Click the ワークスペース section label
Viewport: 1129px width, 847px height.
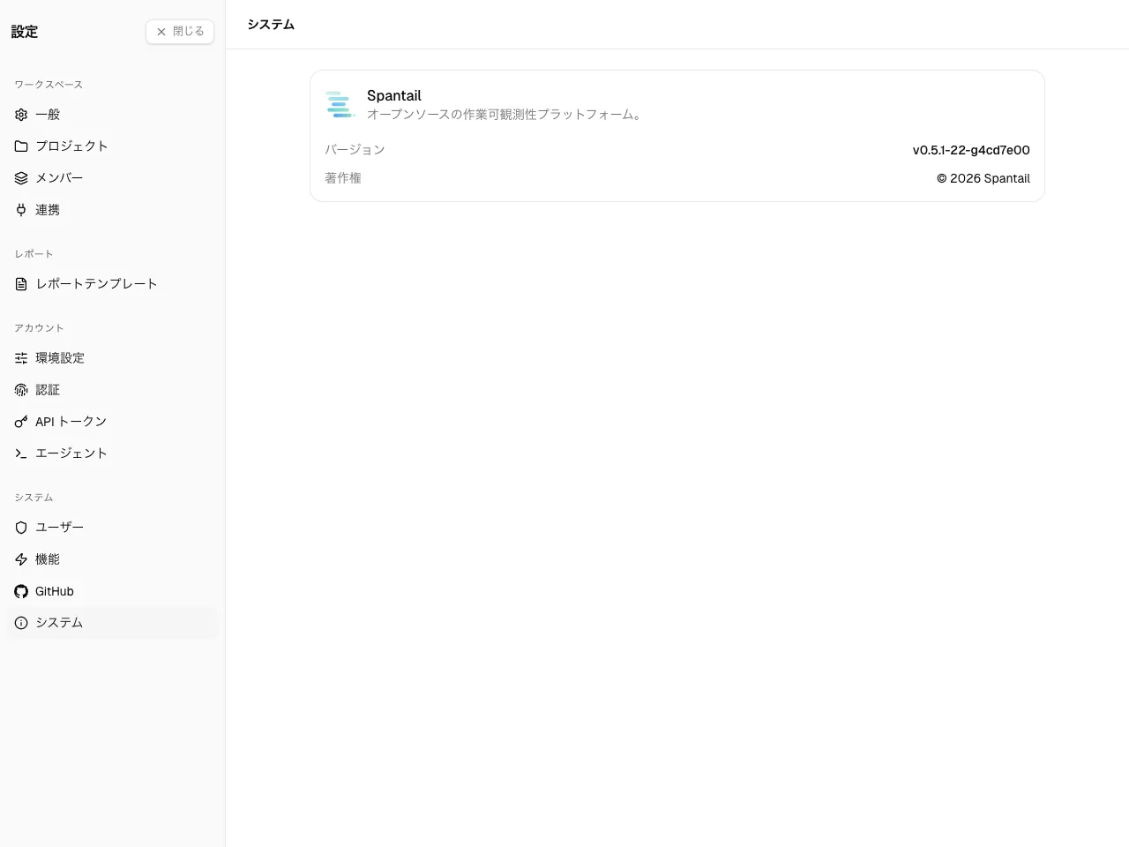[x=49, y=85]
